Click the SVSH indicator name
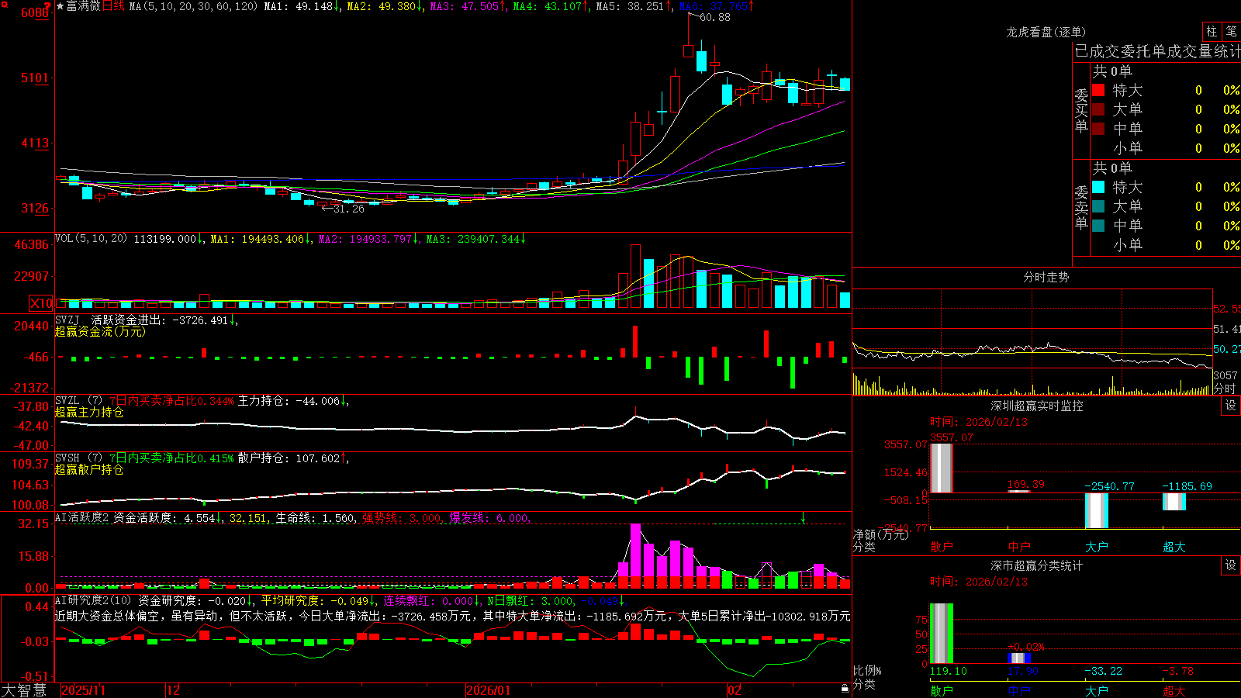 [67, 458]
